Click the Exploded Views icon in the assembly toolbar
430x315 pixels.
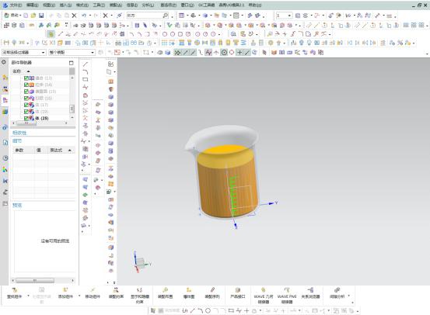pos(189,293)
